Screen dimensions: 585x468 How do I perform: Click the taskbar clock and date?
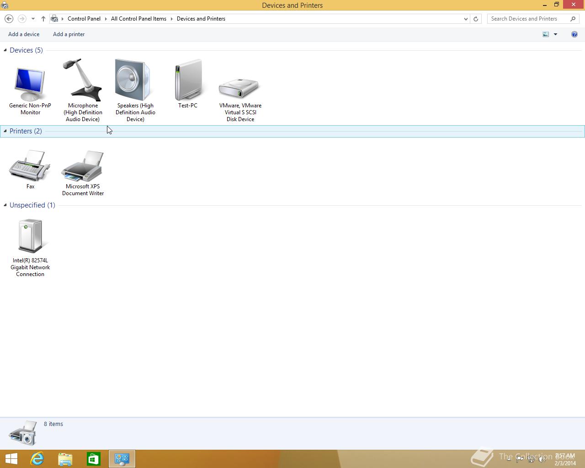point(565,459)
